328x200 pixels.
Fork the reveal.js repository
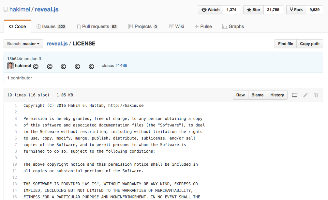(x=296, y=10)
